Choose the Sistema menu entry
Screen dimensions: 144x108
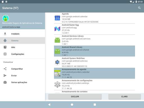[22, 40]
